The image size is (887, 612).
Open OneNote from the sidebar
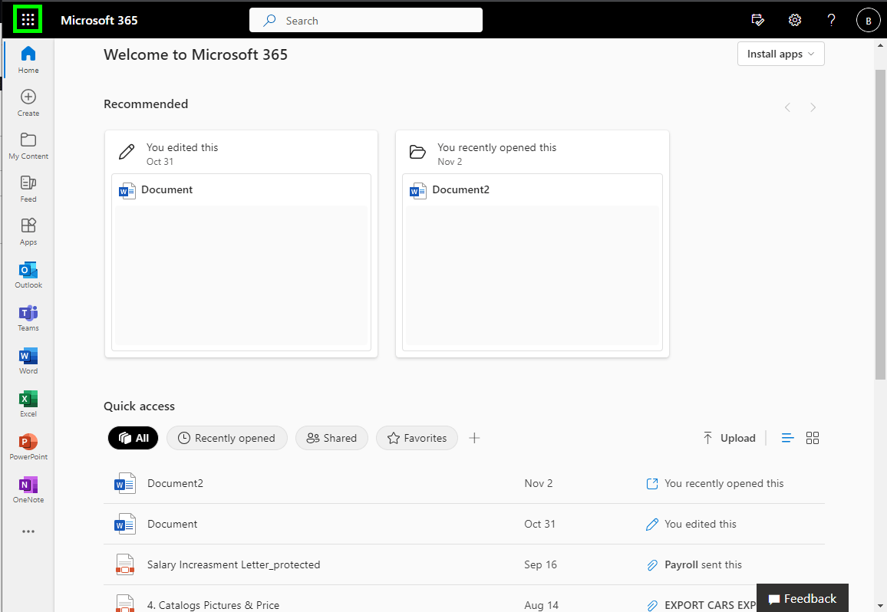click(x=28, y=489)
